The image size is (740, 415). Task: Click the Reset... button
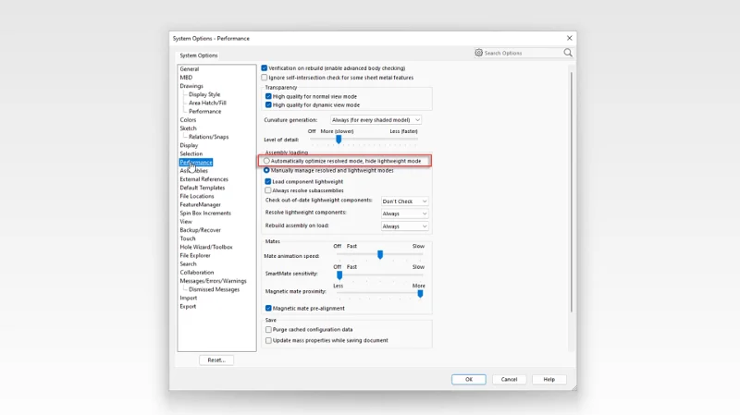pos(216,360)
